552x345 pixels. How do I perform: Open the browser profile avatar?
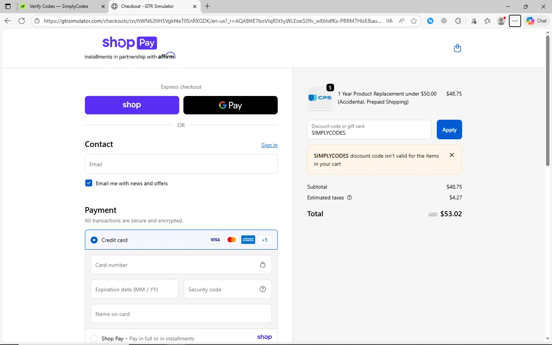pyautogui.click(x=501, y=21)
